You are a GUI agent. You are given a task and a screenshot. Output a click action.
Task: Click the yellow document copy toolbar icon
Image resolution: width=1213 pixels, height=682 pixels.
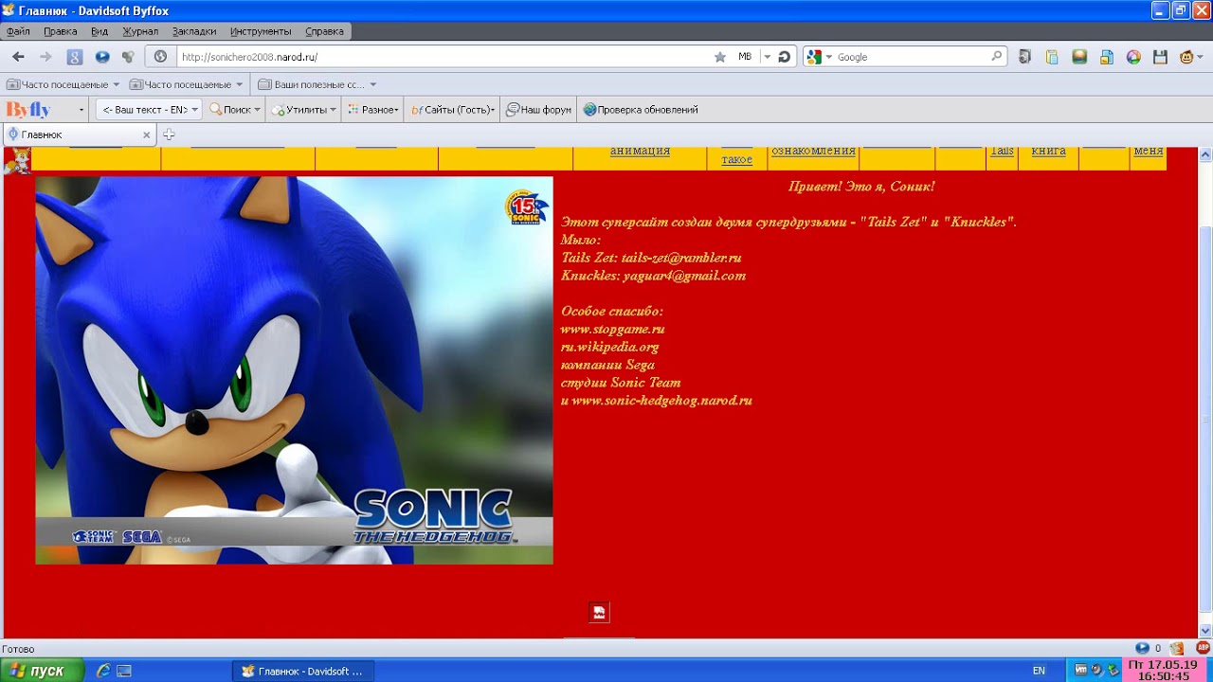click(1106, 57)
